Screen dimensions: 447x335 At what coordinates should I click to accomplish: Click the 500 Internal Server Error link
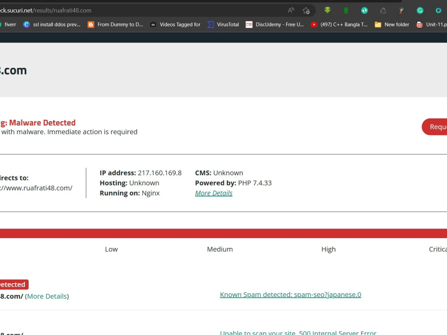[x=298, y=332]
